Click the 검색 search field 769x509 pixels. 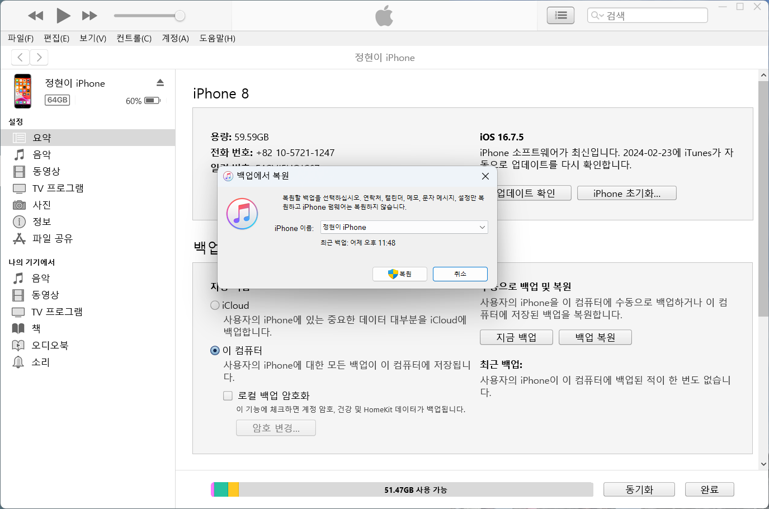pos(648,16)
